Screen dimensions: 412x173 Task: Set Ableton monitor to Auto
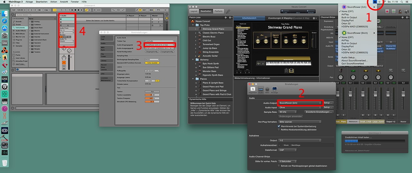pos(65,37)
